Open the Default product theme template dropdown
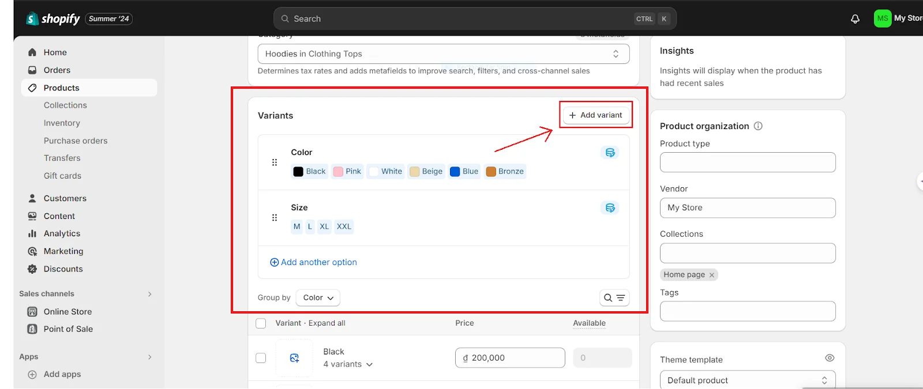The image size is (923, 389). pos(748,380)
